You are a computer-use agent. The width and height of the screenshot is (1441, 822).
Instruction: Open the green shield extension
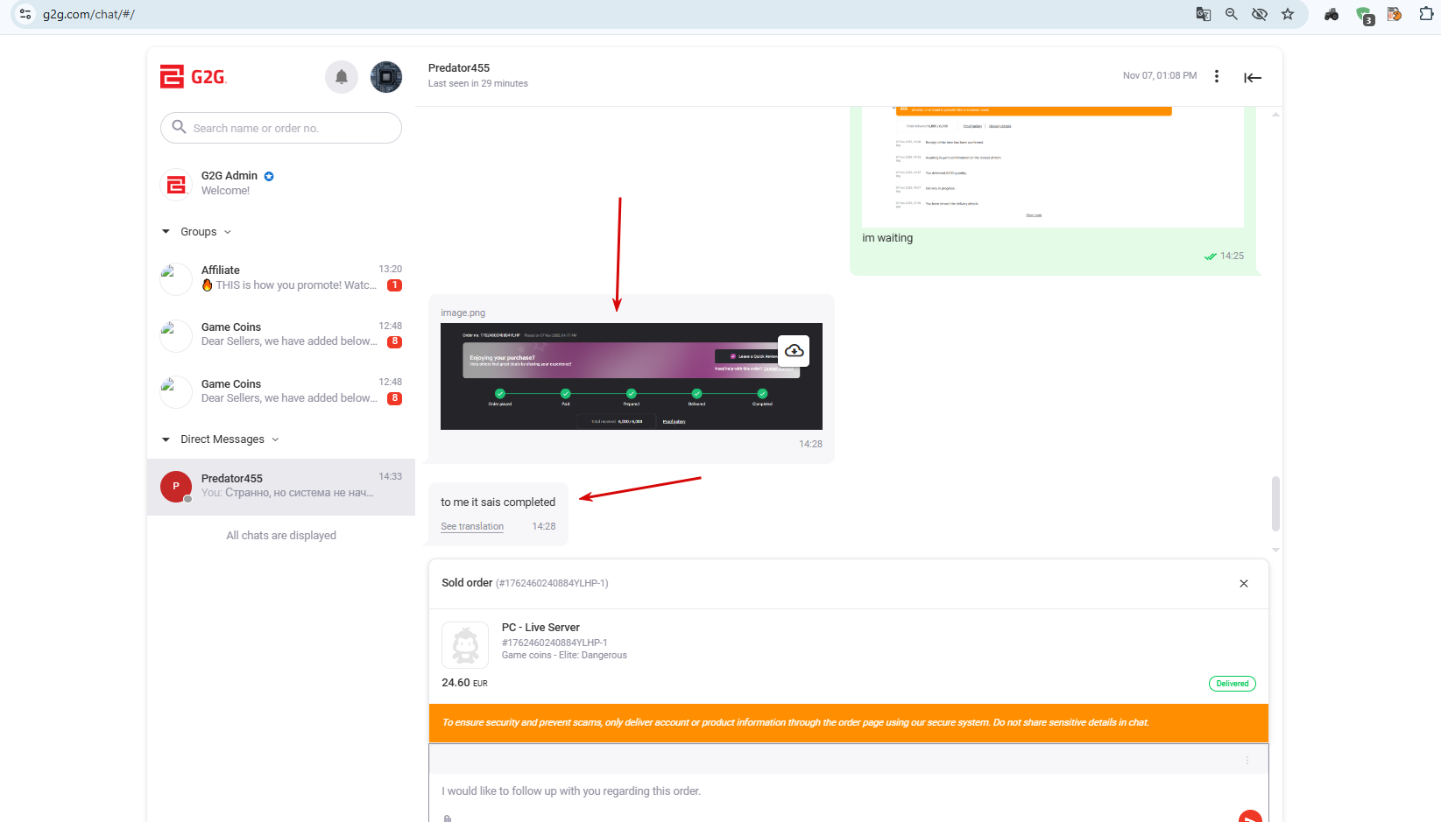click(1364, 15)
